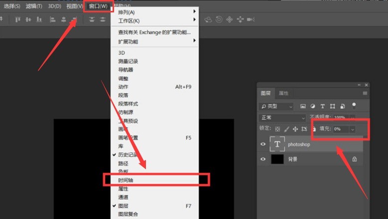Choose 段落样式 menu entry

click(x=154, y=104)
